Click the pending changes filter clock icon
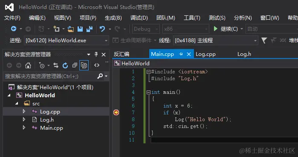 [x=42, y=65]
